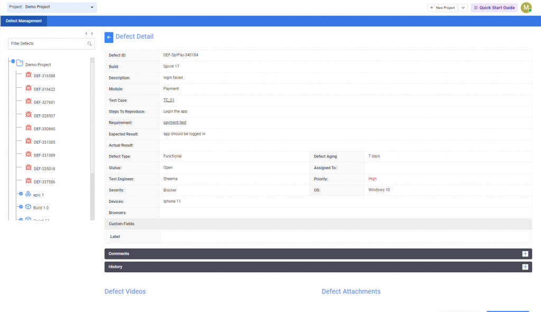The image size is (541, 312).
Task: Click the bug icon for DEF-316622
Action: (29, 88)
